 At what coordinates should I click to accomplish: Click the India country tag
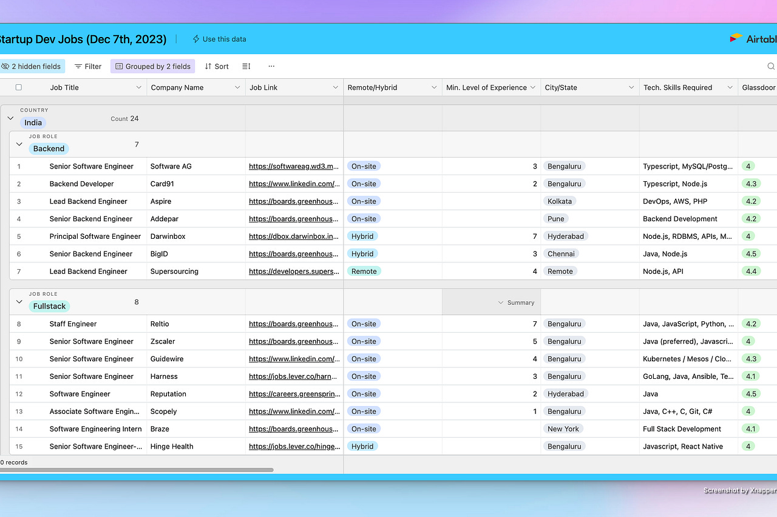[33, 122]
